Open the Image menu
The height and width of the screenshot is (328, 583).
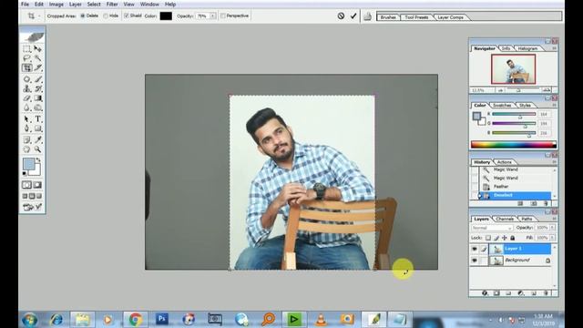point(56,5)
